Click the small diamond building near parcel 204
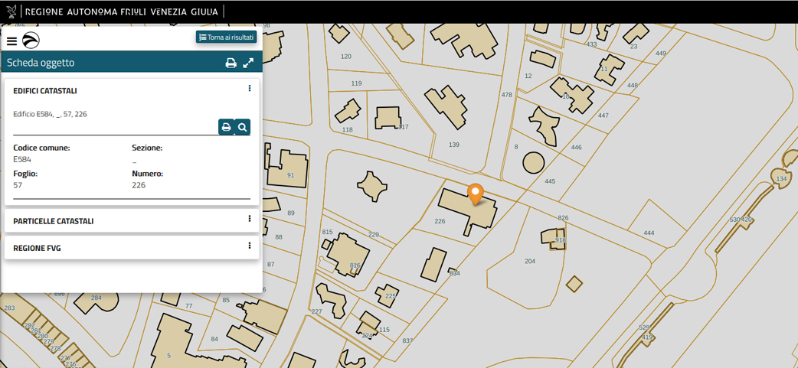 point(574,284)
